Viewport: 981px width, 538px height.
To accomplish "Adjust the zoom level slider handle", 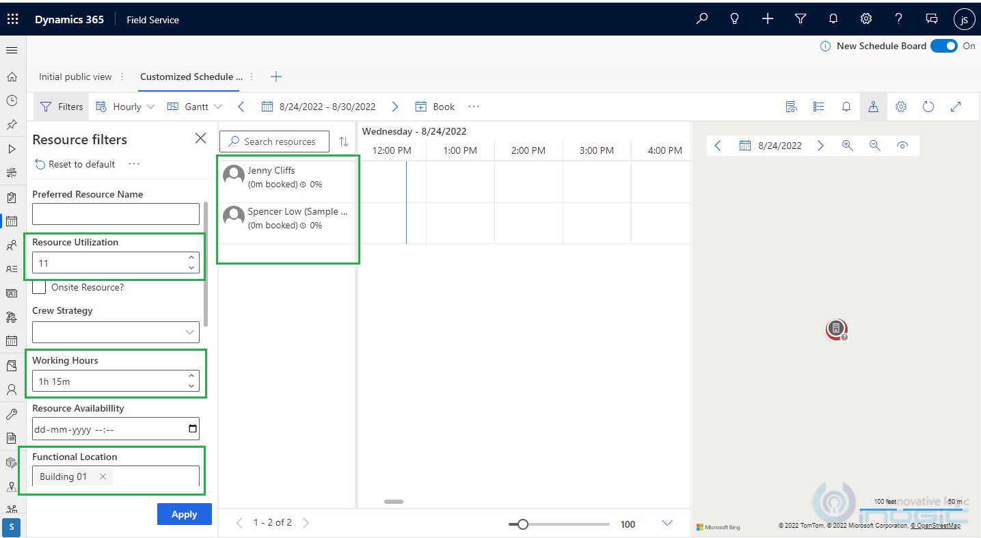I will click(523, 524).
